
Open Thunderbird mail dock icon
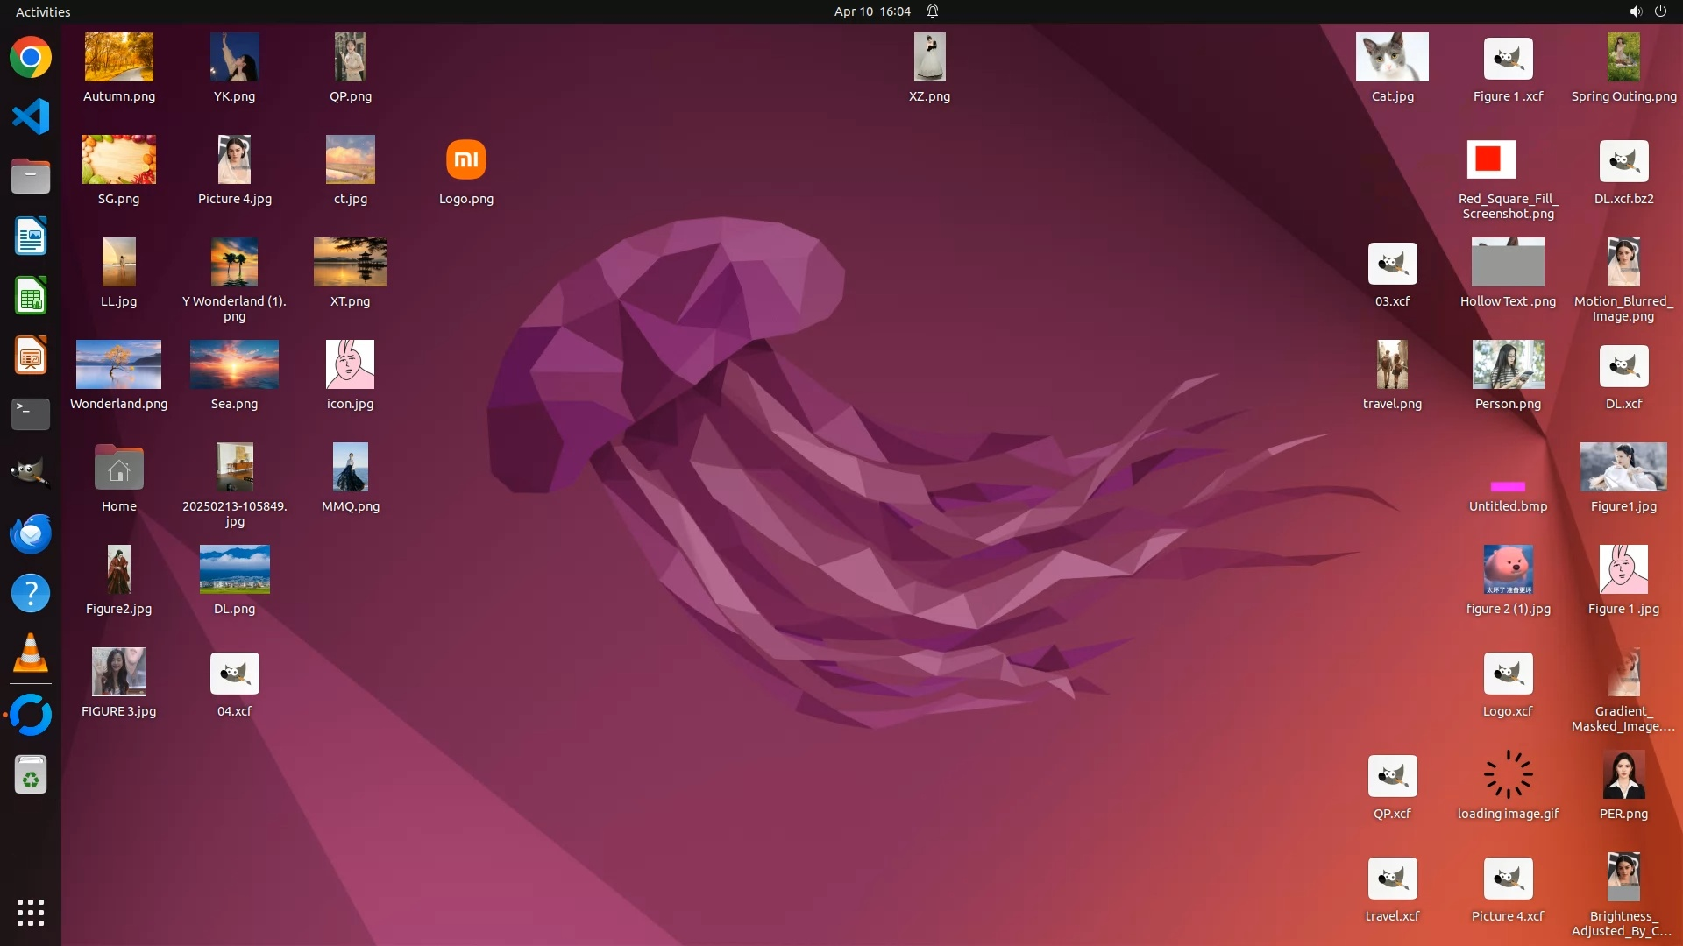(31, 533)
